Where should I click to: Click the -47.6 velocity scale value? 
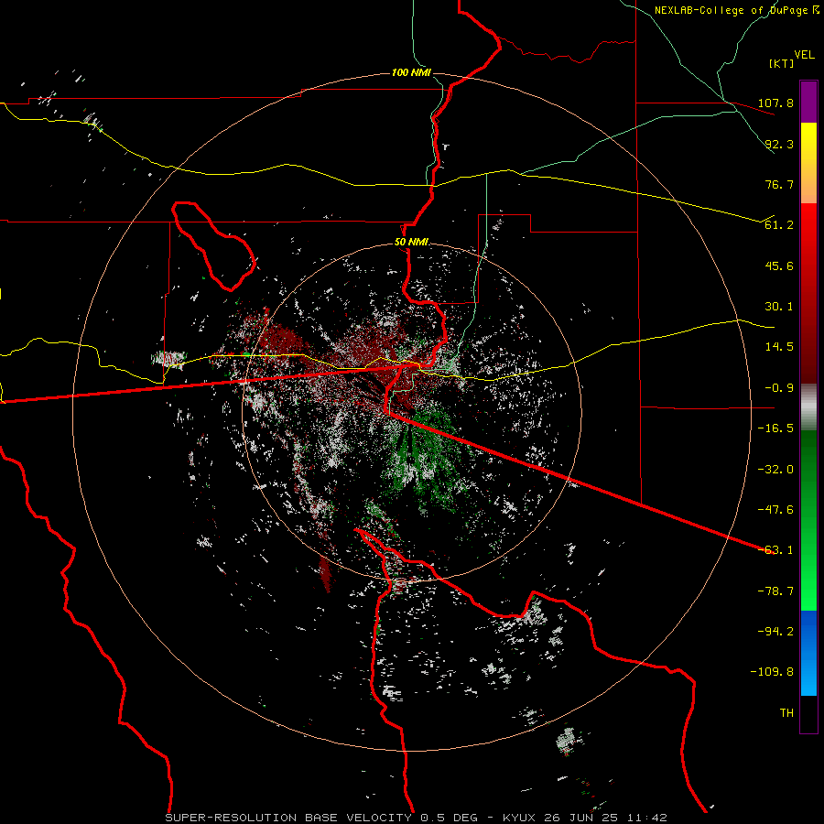[x=775, y=510]
